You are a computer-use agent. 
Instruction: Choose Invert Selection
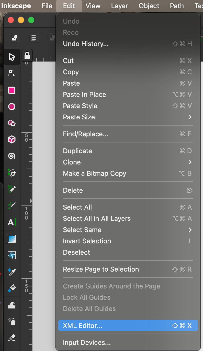128,241
